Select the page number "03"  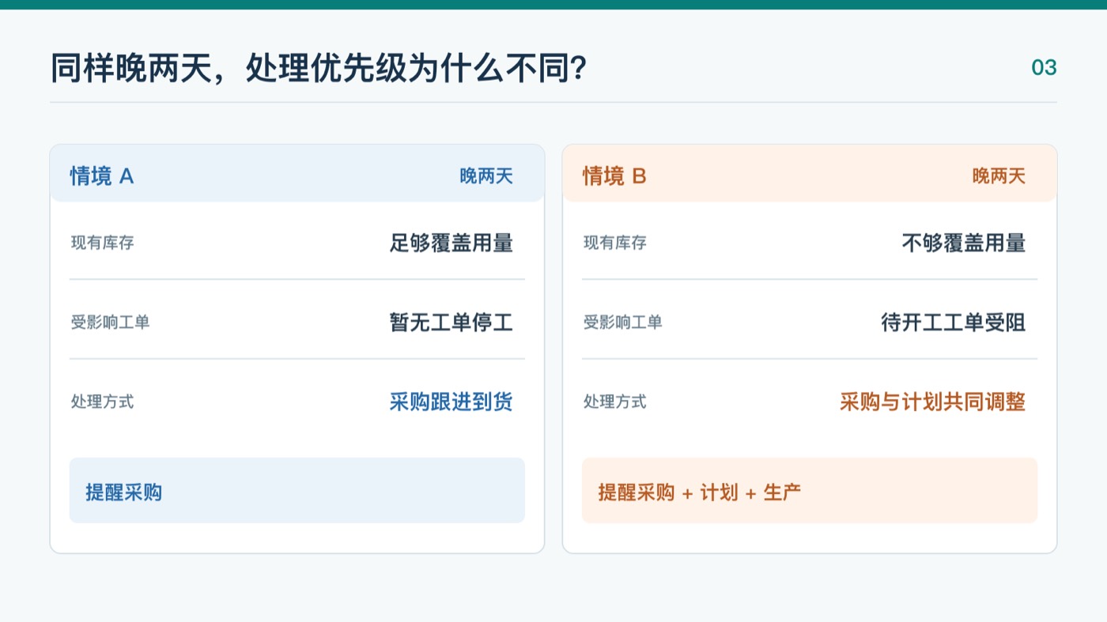[1044, 68]
